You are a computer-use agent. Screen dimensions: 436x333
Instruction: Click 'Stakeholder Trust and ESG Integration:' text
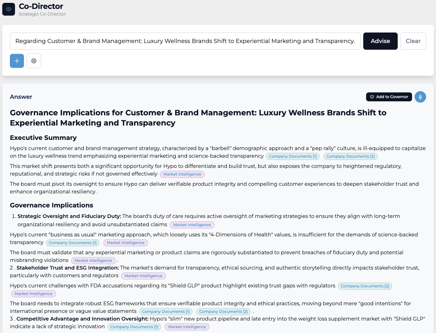click(x=68, y=268)
